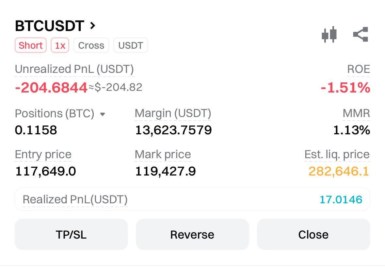Screen dimensions: 385x268
Task: Expand the Positions (BTC) unit dropdown
Action: coord(103,114)
